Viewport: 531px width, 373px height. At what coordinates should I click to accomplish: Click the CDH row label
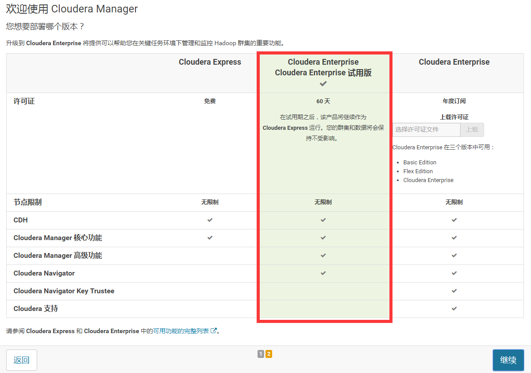click(x=21, y=220)
